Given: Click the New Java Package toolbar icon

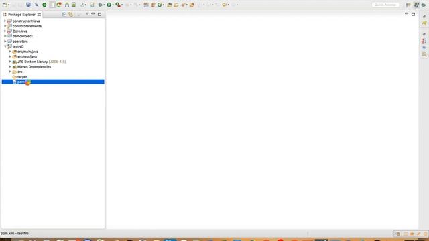Looking at the screenshot, I should (x=153, y=5).
